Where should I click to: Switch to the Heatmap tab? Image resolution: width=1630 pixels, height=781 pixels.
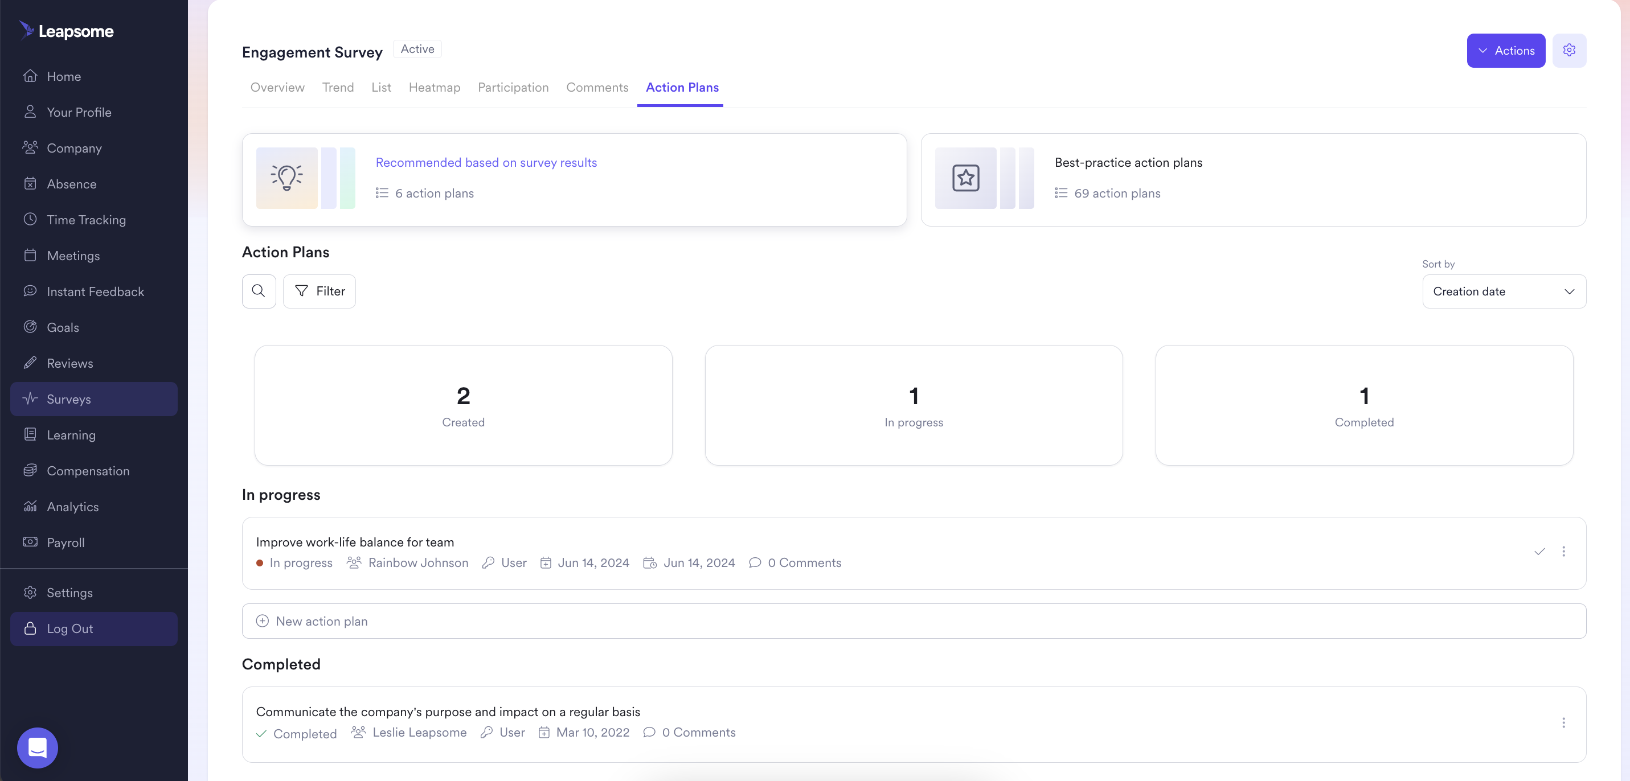(434, 87)
